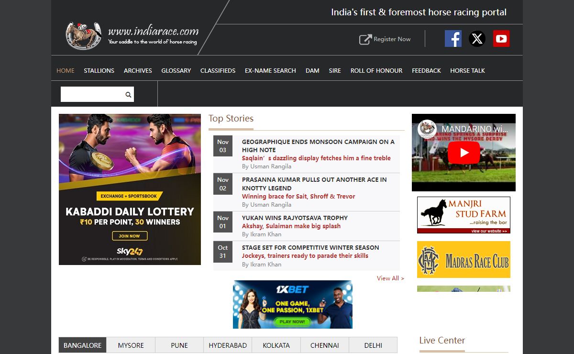
Task: Click the Live Center heading
Action: click(442, 340)
